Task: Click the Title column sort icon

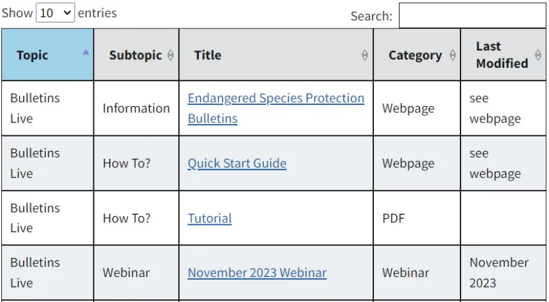Action: [365, 55]
